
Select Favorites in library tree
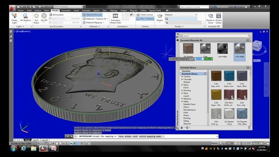[186, 71]
